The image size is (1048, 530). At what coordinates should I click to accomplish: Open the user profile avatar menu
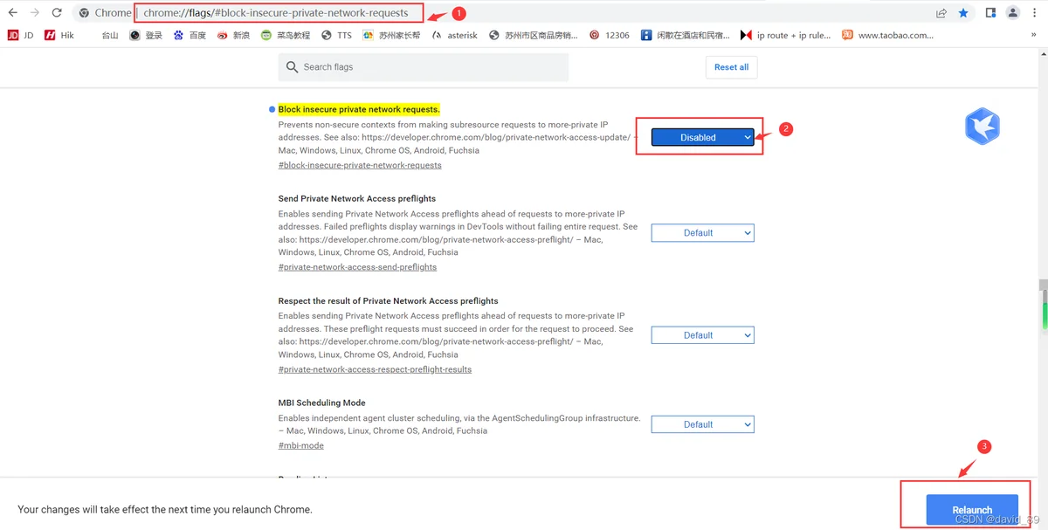1013,13
